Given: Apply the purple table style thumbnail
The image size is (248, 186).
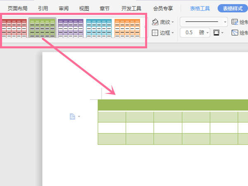Looking at the screenshot, I should [x=71, y=28].
